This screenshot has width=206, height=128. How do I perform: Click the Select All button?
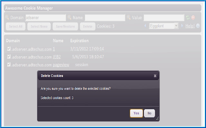(16, 26)
